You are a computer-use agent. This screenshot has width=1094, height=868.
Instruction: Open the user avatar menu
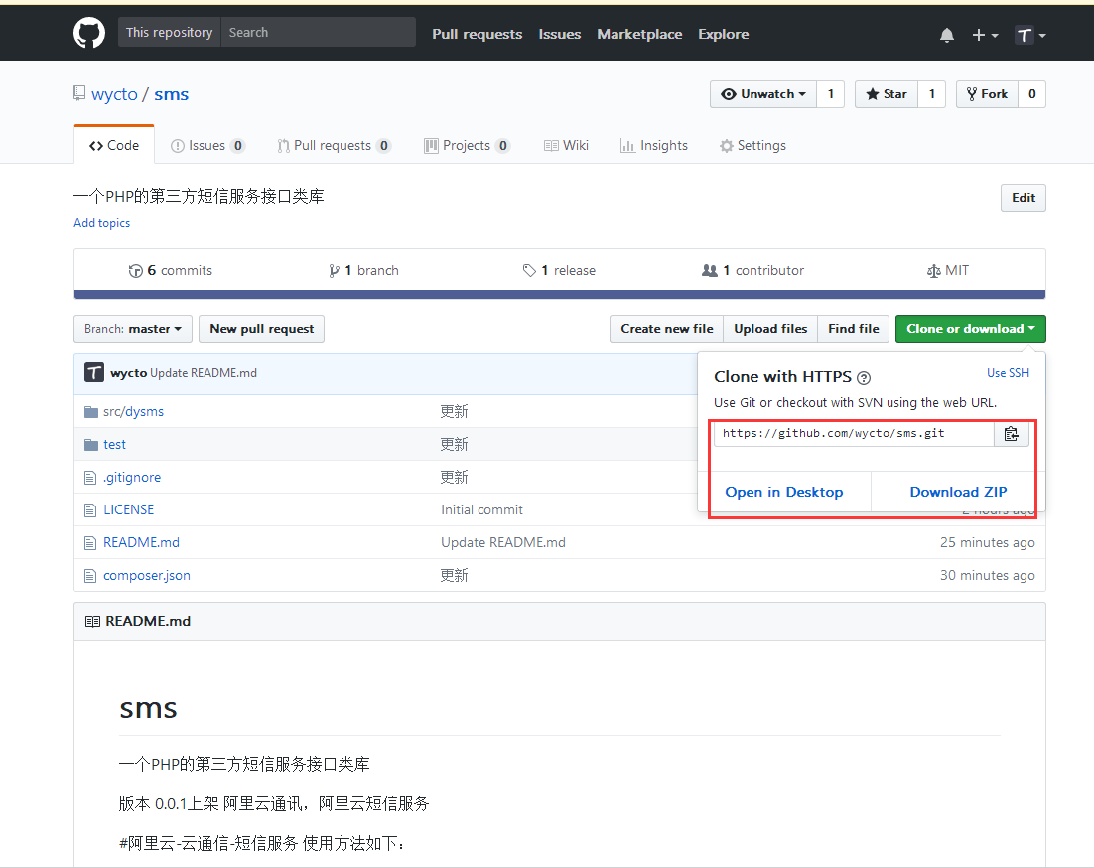pos(1030,35)
